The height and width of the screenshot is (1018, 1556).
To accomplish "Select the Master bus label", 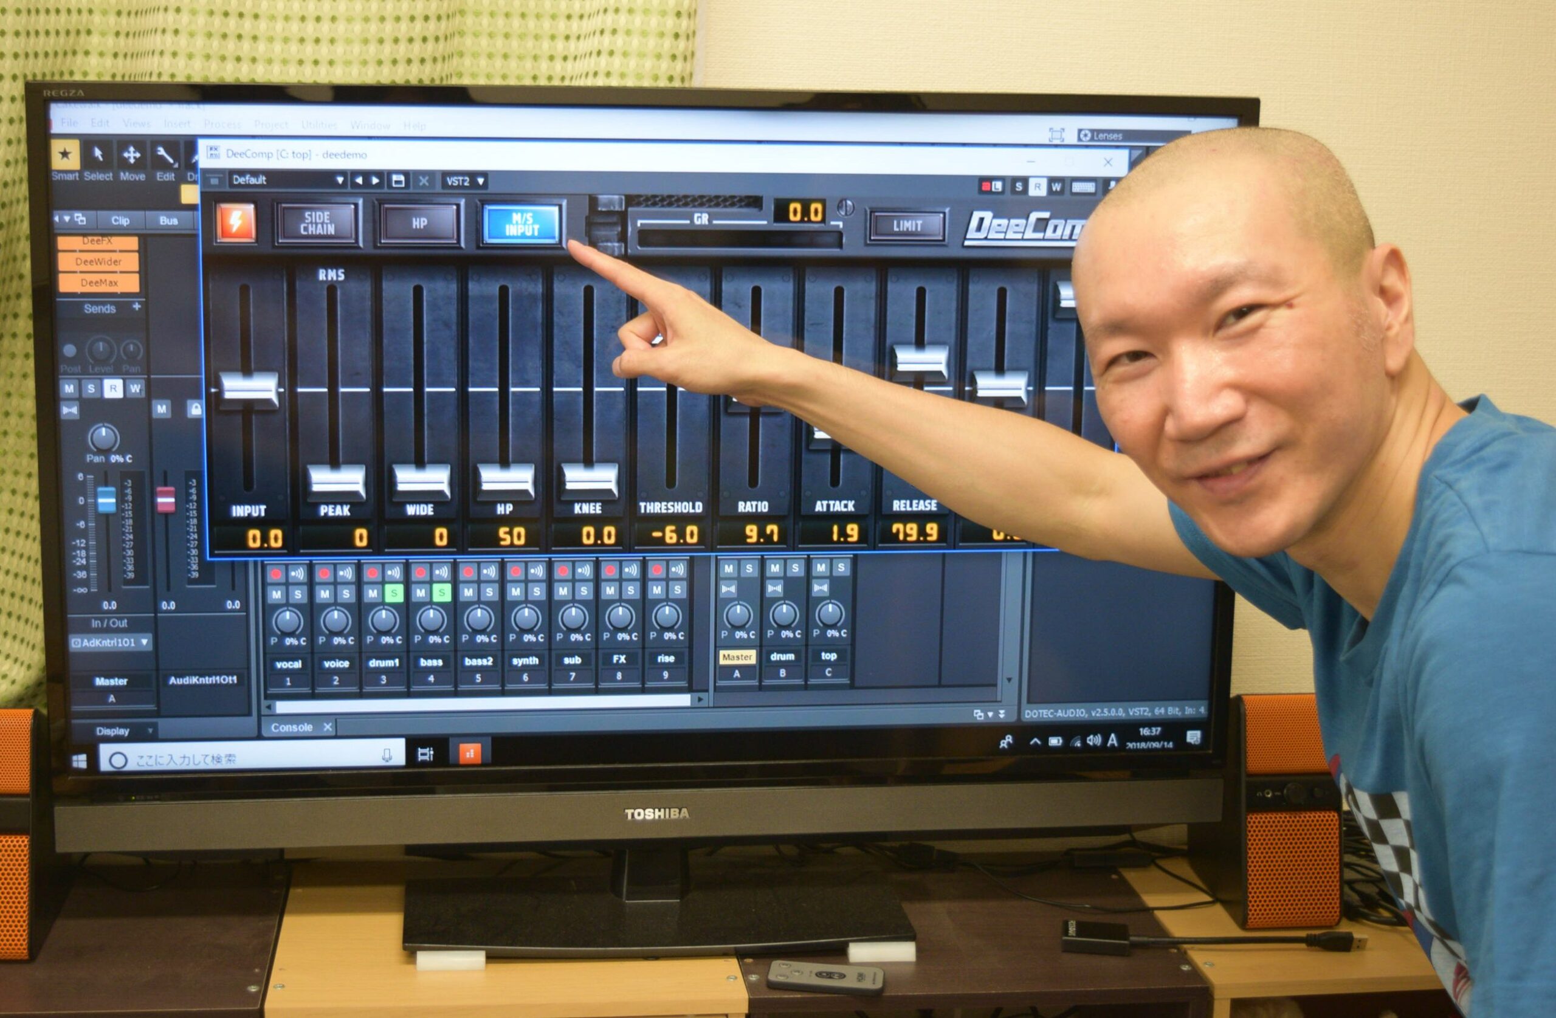I will pos(737,656).
